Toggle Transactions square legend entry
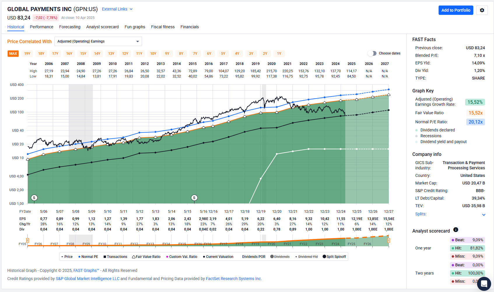Image resolution: width=494 pixels, height=292 pixels. pyautogui.click(x=115, y=257)
